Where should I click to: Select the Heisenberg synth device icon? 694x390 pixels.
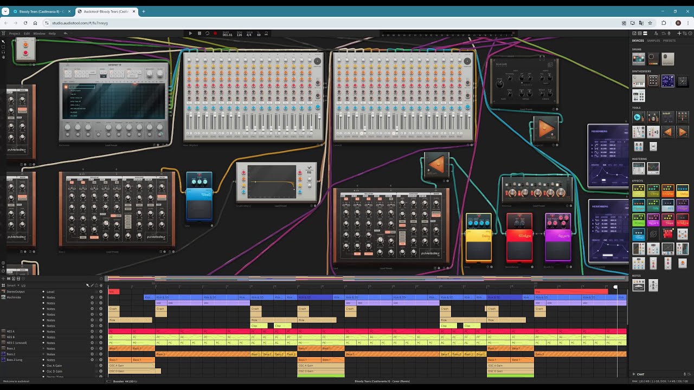667,81
